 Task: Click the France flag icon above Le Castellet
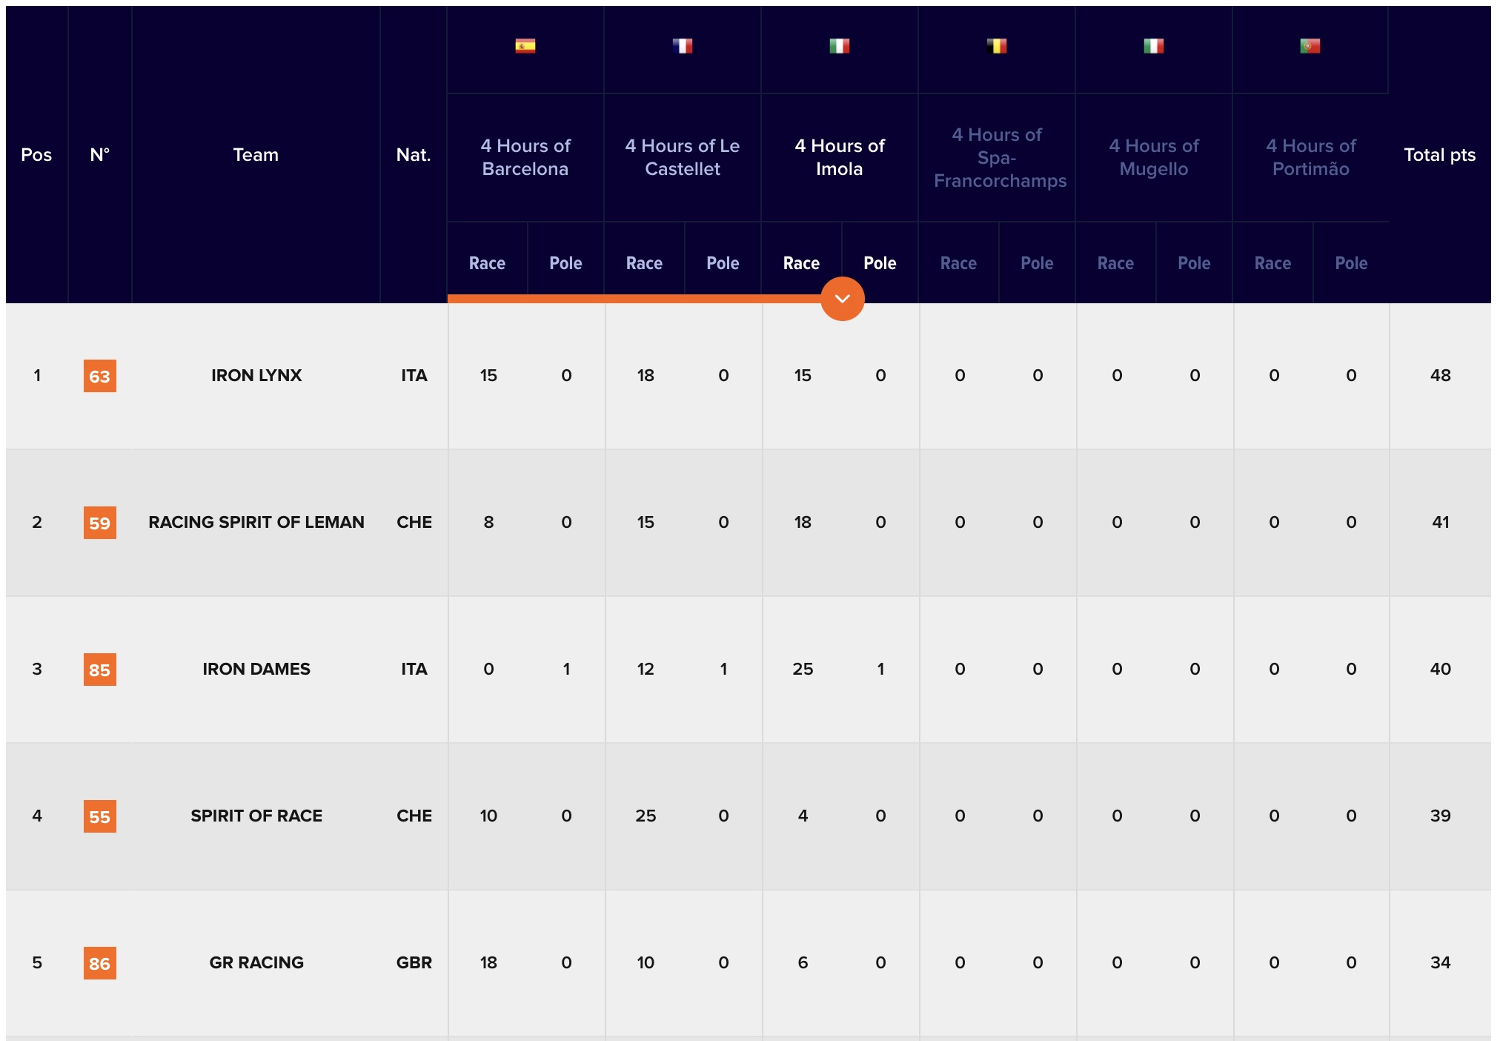[683, 46]
